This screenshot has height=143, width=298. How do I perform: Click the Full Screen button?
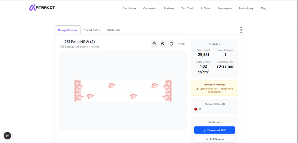215,139
